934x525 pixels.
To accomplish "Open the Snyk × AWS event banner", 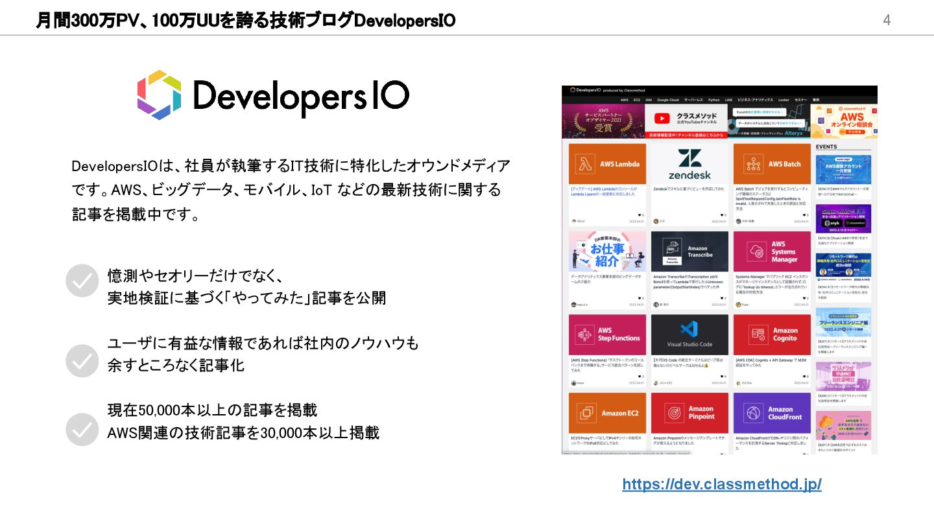I will [x=843, y=219].
